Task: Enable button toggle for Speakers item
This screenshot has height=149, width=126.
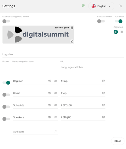Action: 6,119
